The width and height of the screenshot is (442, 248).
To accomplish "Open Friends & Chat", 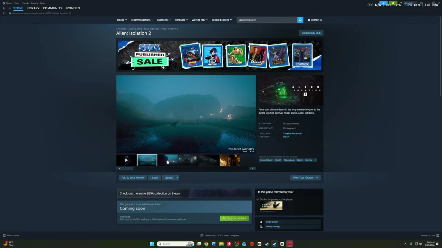I will pyautogui.click(x=429, y=236).
